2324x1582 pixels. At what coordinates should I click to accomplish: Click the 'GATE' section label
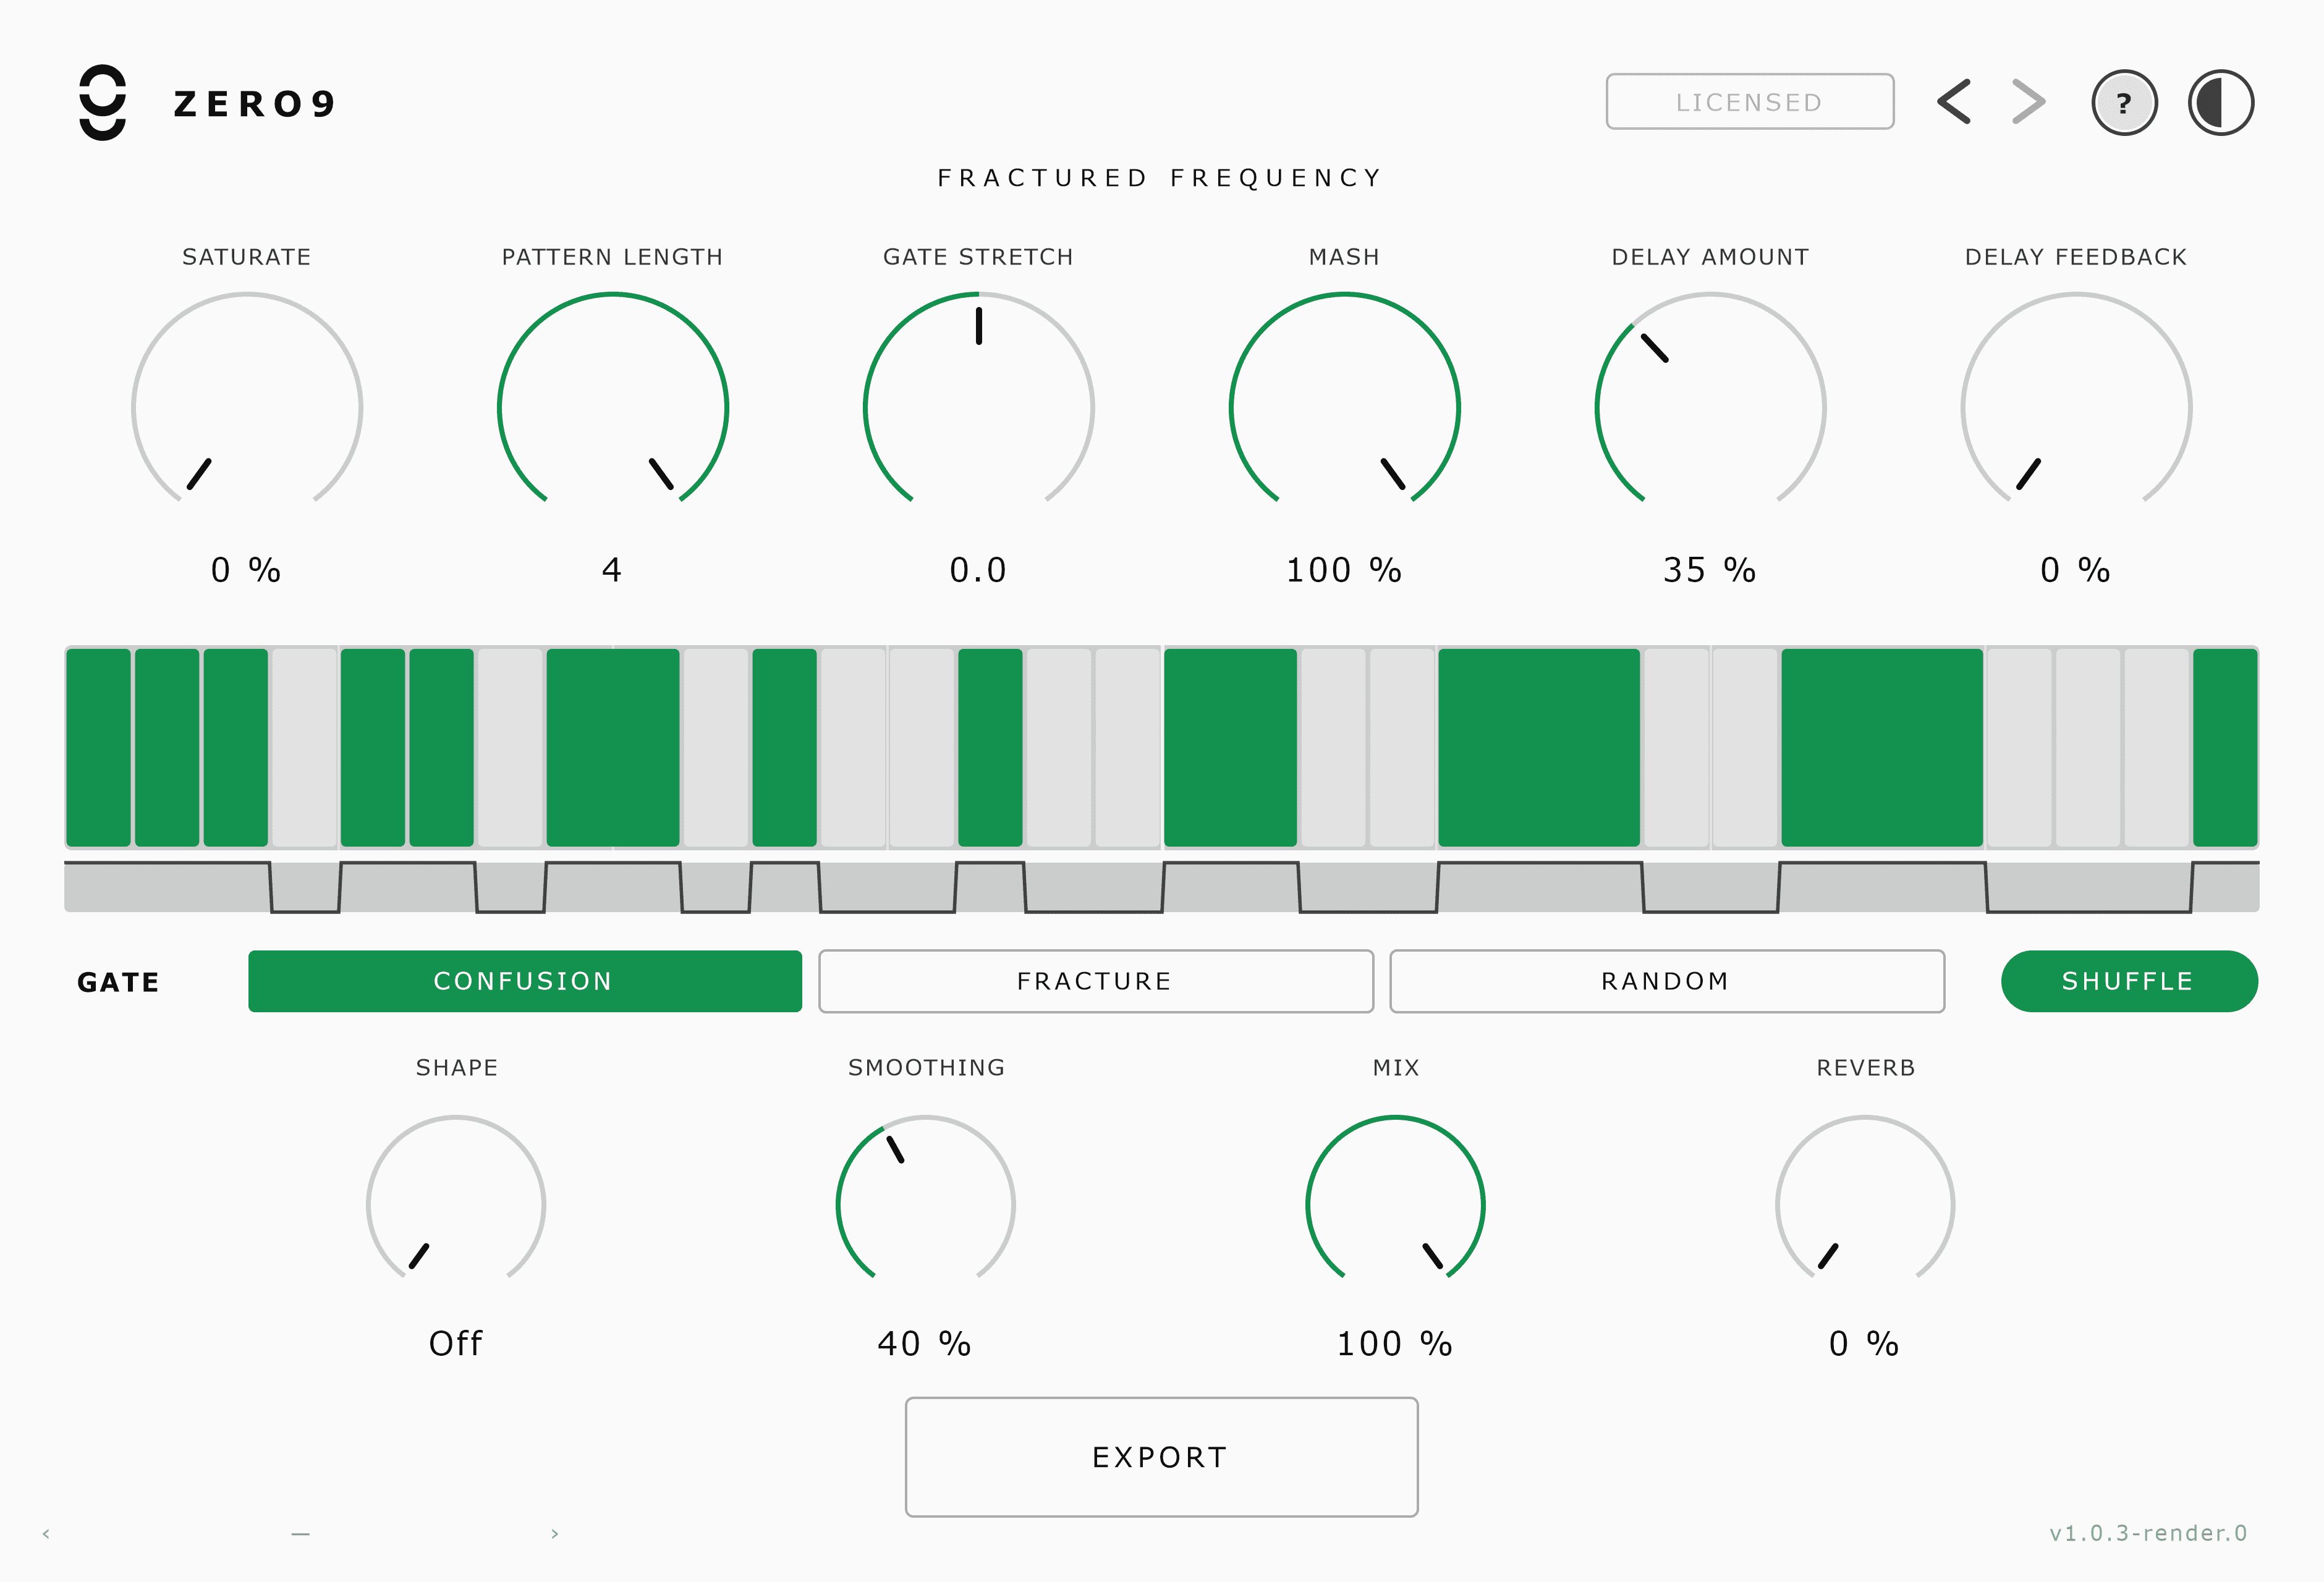click(x=118, y=982)
